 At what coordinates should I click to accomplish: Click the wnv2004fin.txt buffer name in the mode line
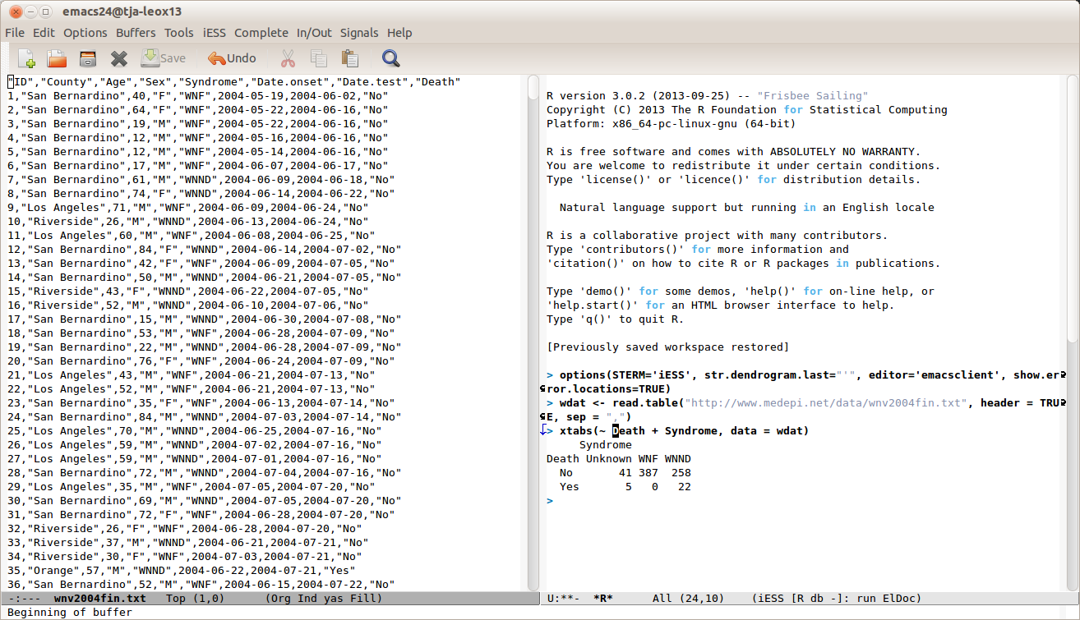[99, 599]
